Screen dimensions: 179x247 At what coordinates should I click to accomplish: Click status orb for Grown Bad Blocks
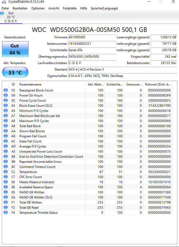pos(6,131)
